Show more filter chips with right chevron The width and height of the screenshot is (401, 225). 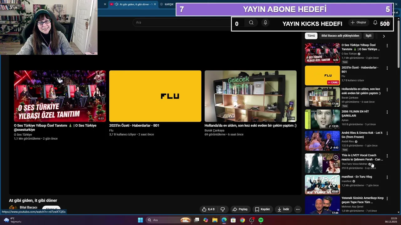pos(384,36)
